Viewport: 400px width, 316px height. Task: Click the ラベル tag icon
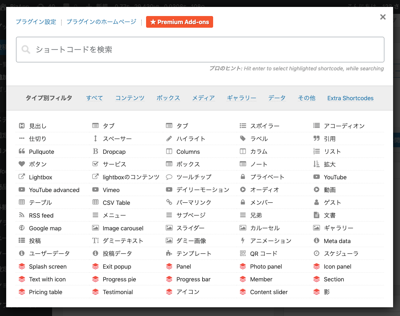(x=243, y=139)
